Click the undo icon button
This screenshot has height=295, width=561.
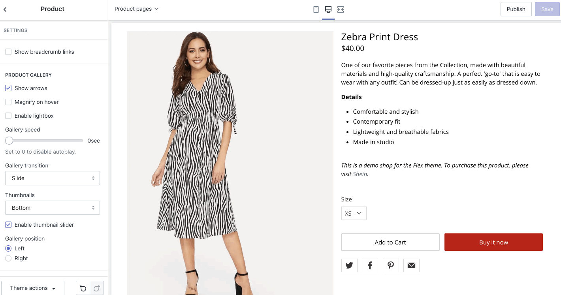(x=83, y=288)
